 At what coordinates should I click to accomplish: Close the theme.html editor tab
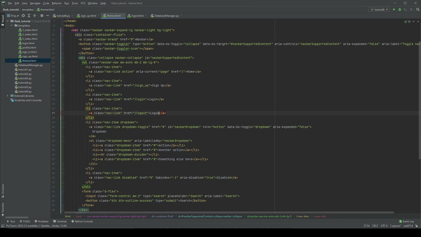pyautogui.click(x=123, y=16)
